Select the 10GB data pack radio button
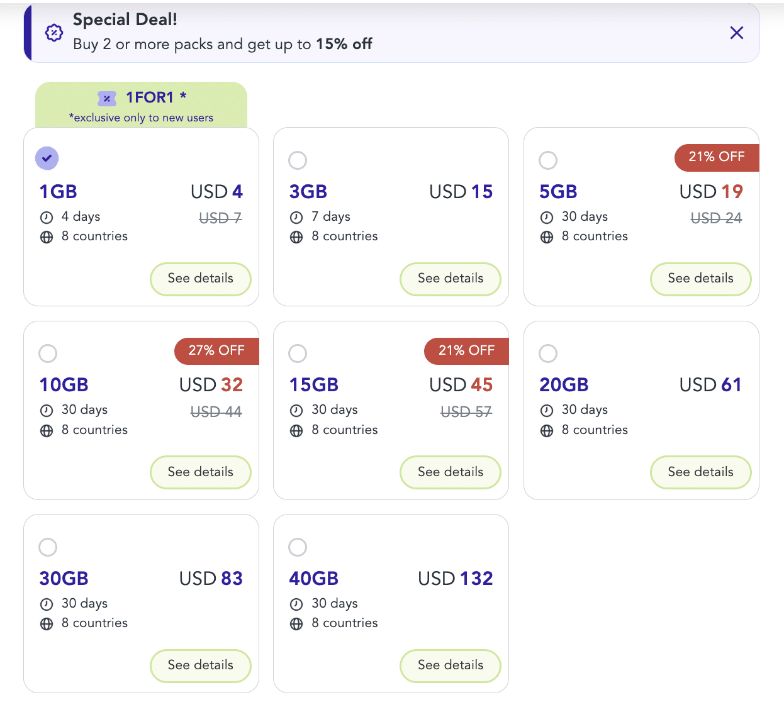The image size is (784, 707). pos(48,353)
